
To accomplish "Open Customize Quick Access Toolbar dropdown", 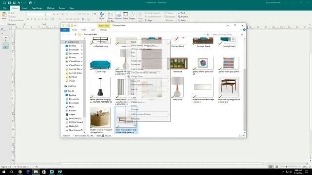I will 35,3.
